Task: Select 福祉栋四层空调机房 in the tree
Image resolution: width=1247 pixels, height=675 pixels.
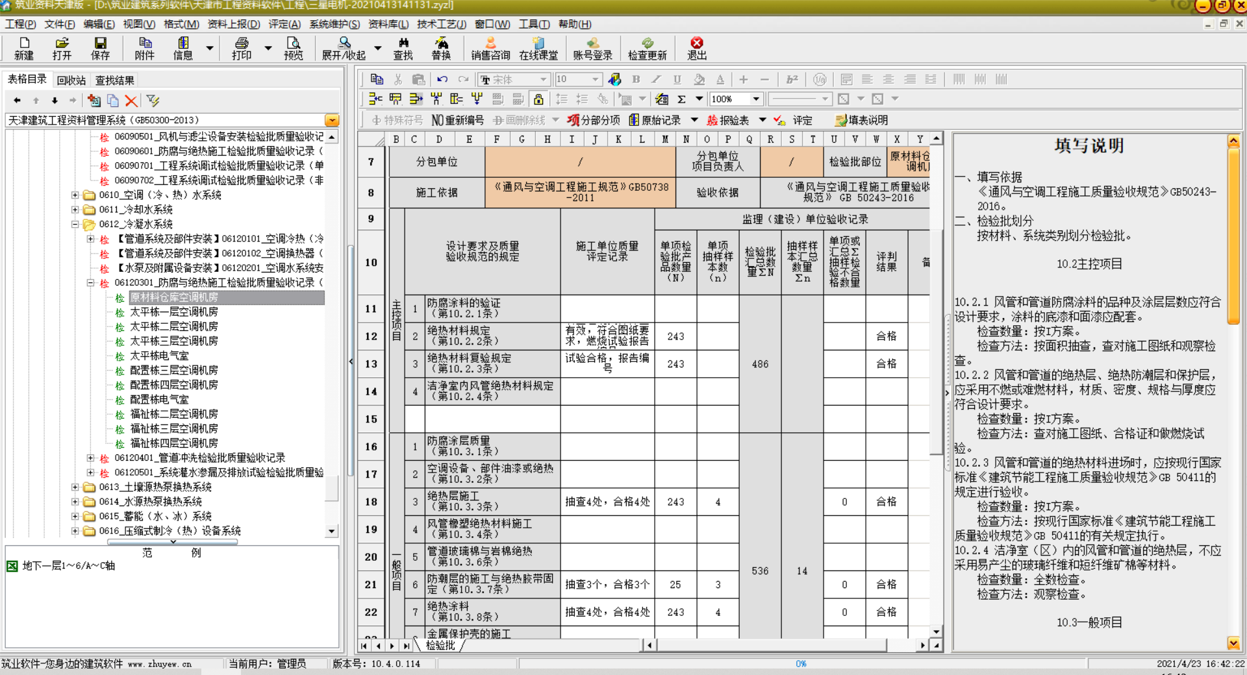Action: (x=174, y=443)
